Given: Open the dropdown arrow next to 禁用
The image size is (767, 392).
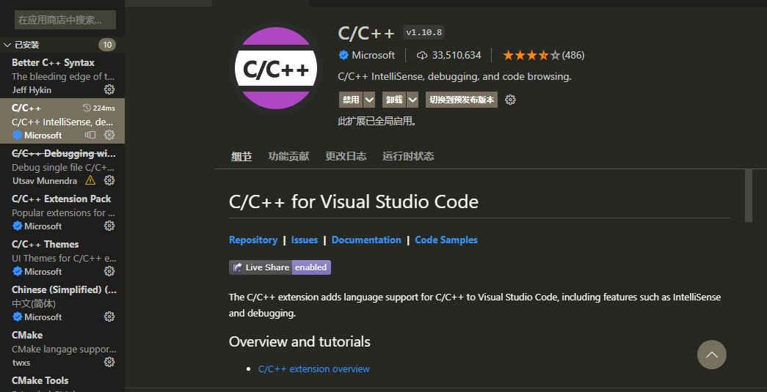Looking at the screenshot, I should (369, 100).
